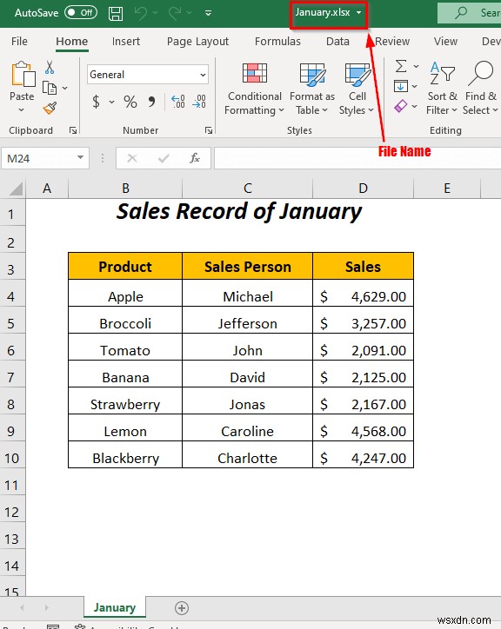Open Conditional Formatting menu

pyautogui.click(x=254, y=89)
